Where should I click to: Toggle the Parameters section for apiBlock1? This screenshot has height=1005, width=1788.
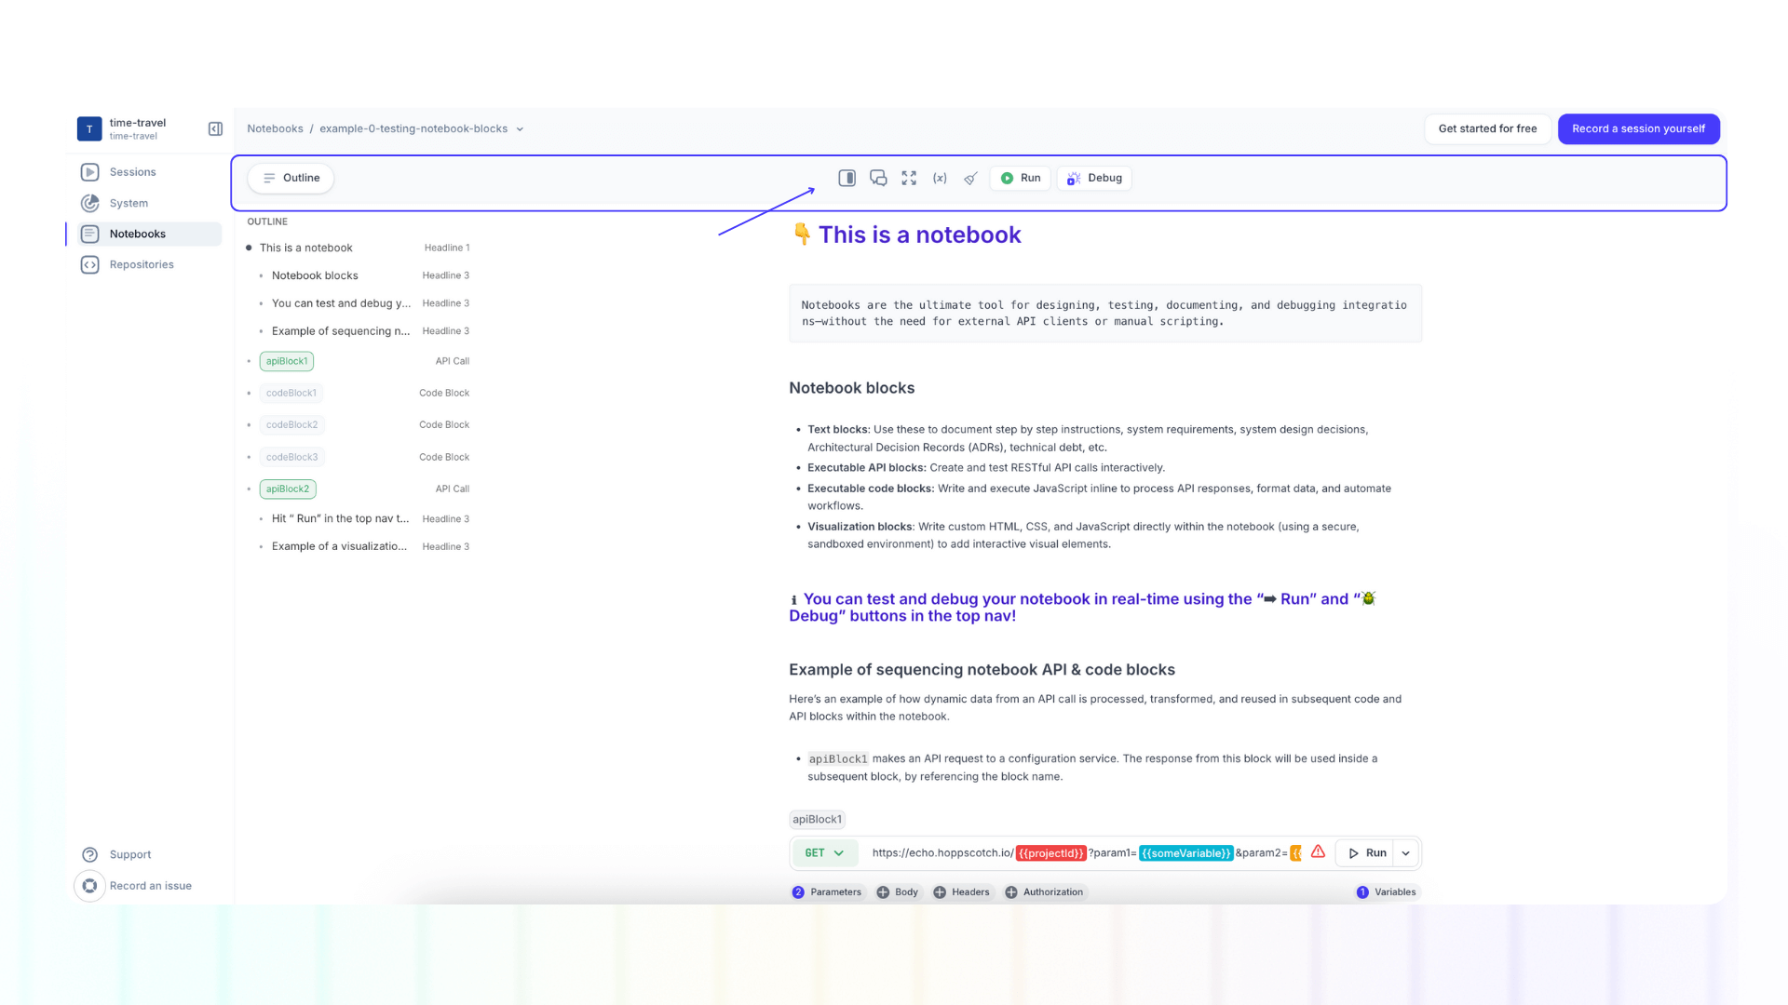point(827,891)
